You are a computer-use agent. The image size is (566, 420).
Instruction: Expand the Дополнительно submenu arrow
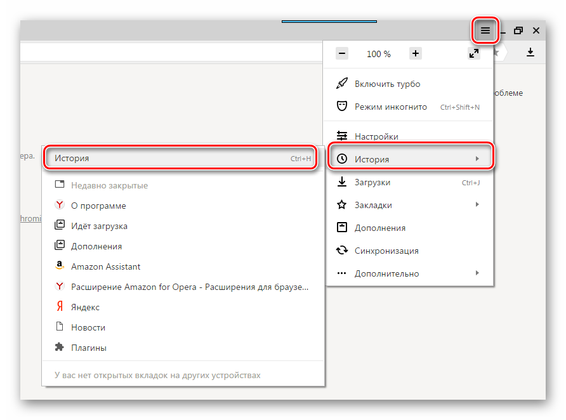point(477,273)
